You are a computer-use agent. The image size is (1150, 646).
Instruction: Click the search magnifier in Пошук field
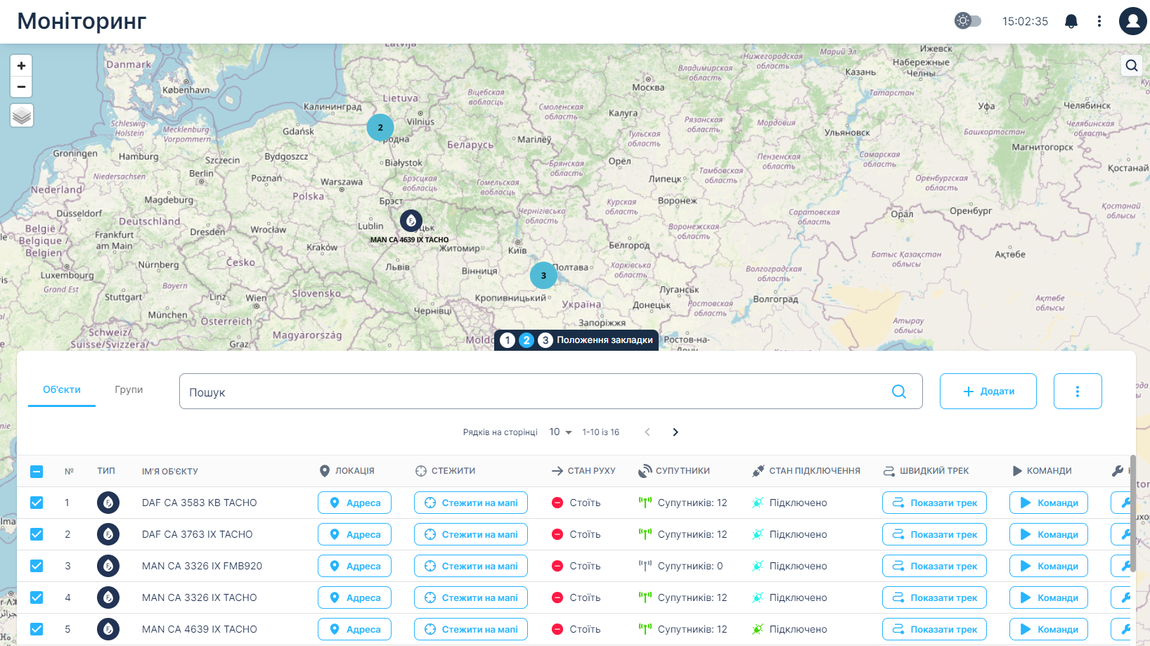pos(899,392)
